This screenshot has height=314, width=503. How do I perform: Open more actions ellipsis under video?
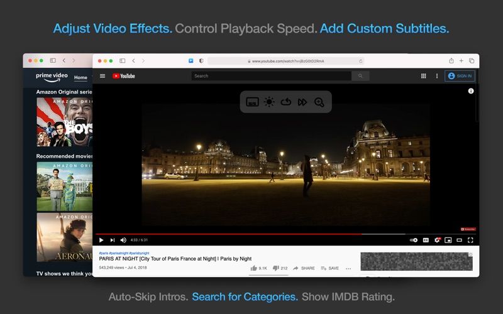pos(348,269)
